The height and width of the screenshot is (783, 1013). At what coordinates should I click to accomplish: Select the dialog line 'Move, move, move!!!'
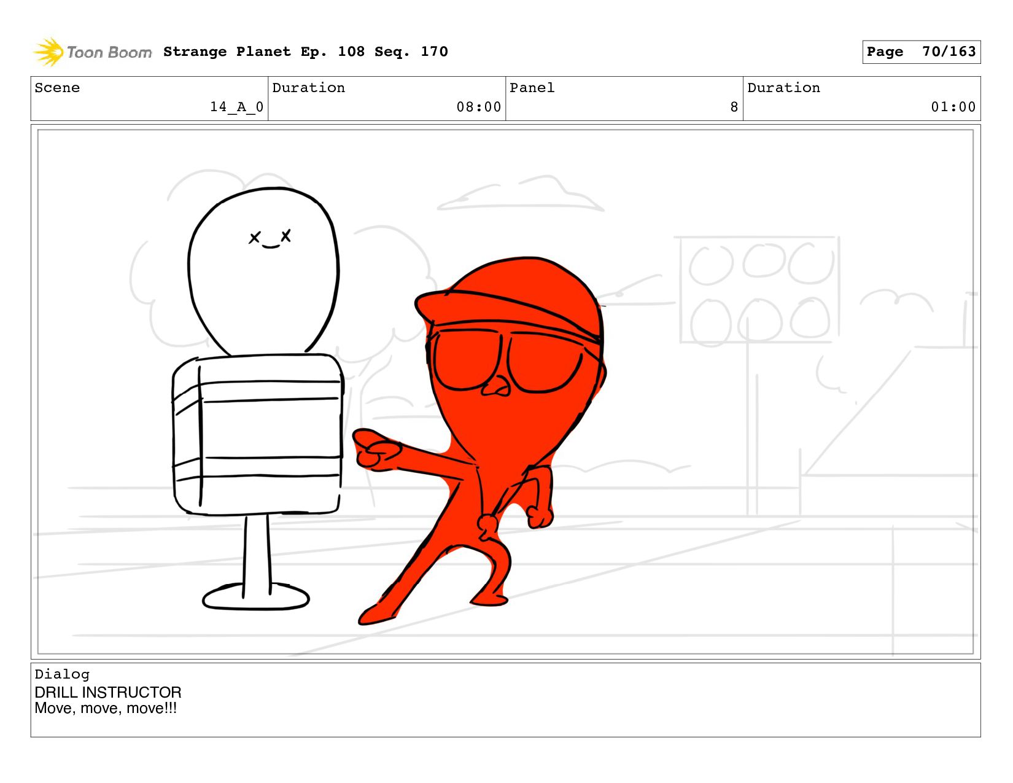point(106,708)
